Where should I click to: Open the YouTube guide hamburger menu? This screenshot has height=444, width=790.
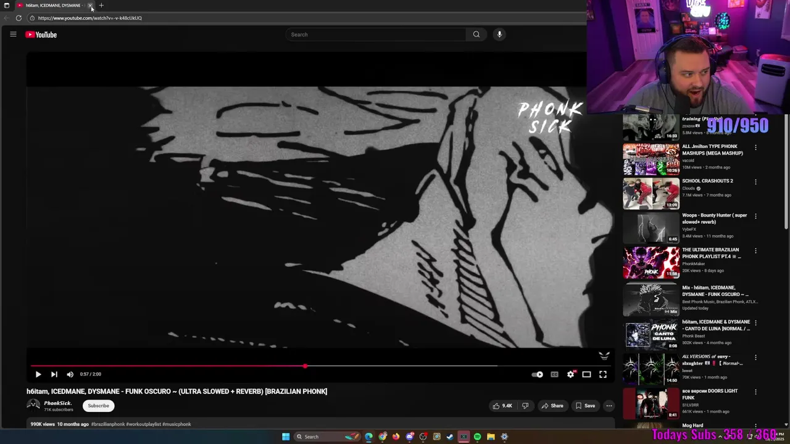(x=13, y=35)
